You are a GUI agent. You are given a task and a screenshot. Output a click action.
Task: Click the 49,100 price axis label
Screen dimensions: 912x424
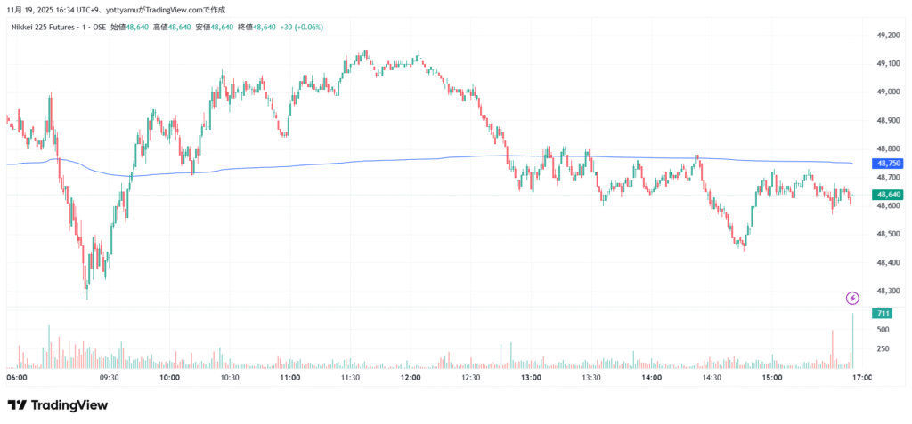[888, 64]
